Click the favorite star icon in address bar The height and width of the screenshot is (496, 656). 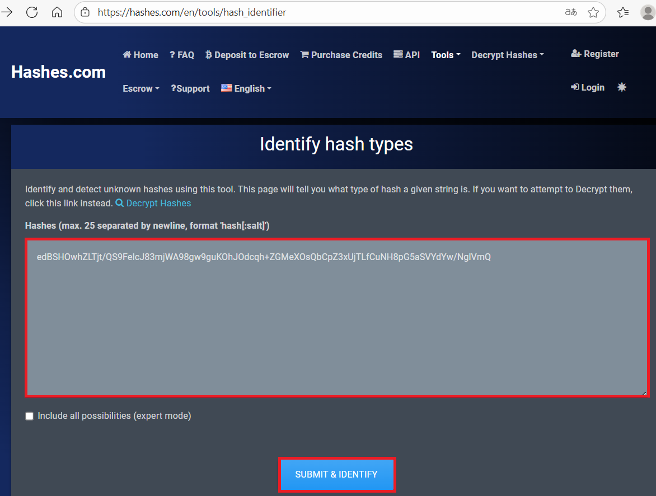pos(593,12)
